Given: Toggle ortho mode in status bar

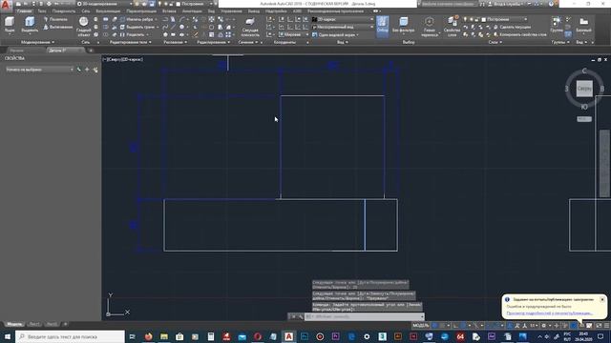Looking at the screenshot, I should [x=455, y=326].
